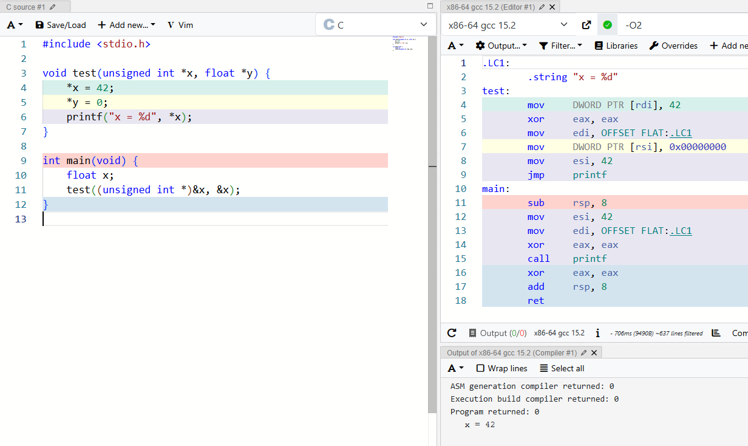Viewport: 748px width, 446px height.
Task: Expand the Filter... dropdown menu
Action: tap(560, 46)
